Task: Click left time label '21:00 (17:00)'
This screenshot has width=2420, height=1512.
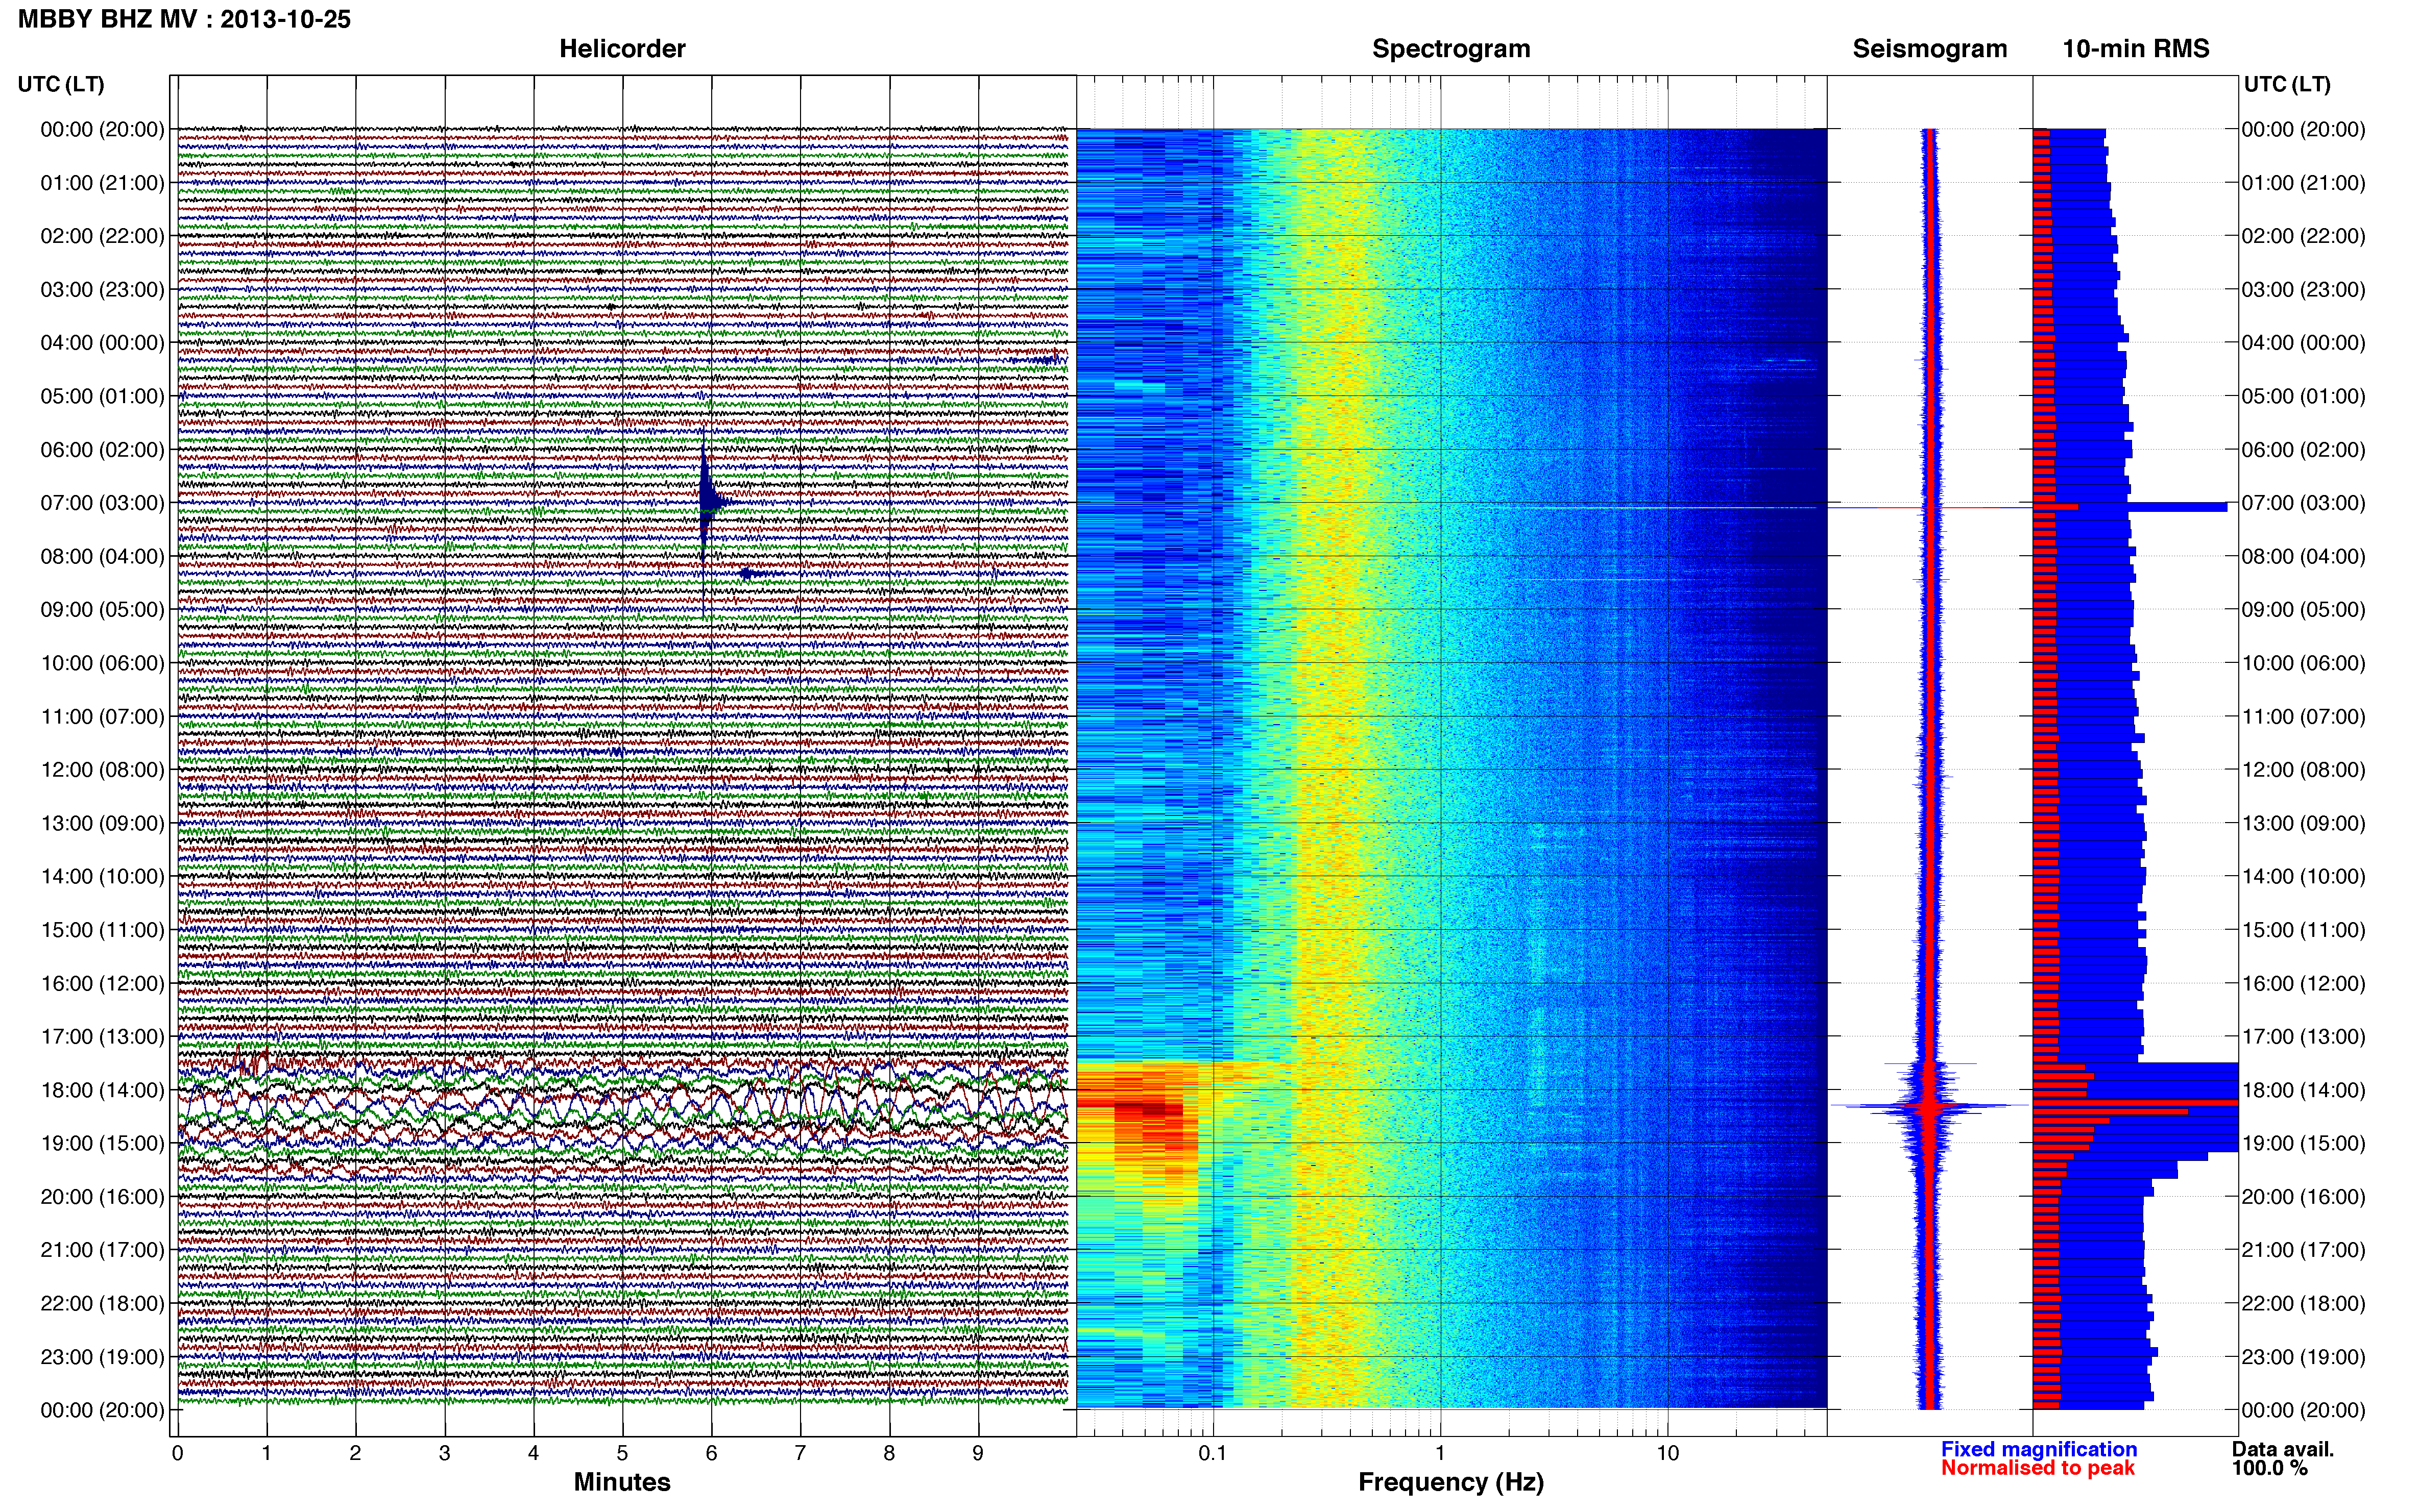Action: 102,1250
